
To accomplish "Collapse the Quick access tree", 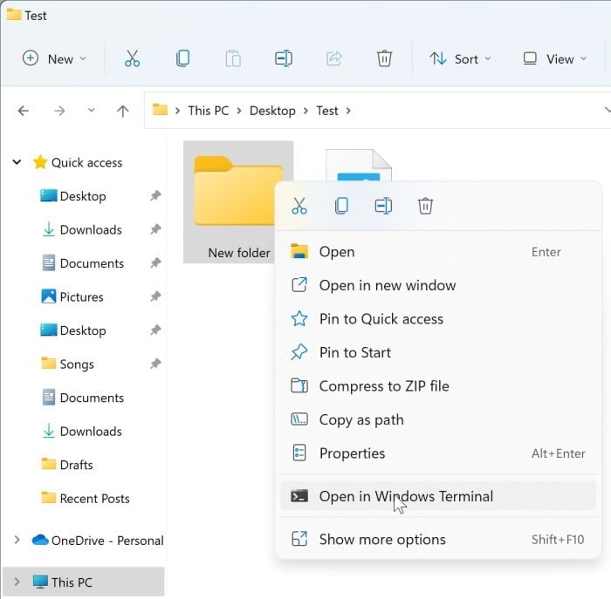I will [17, 162].
